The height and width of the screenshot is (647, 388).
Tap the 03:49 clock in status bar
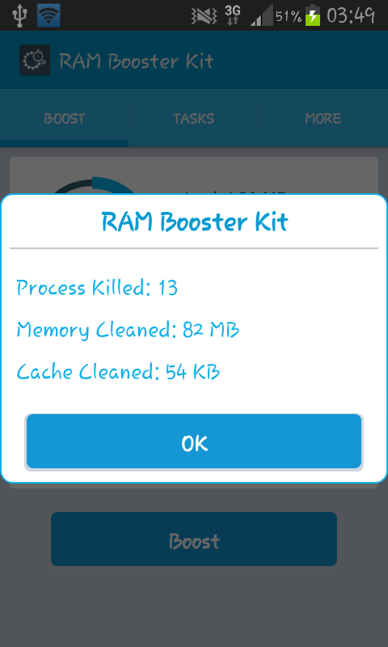click(351, 16)
